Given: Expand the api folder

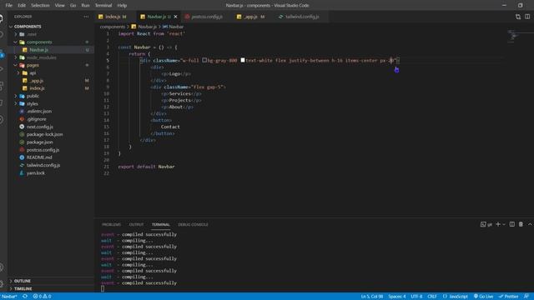Looking at the screenshot, I should coord(33,73).
